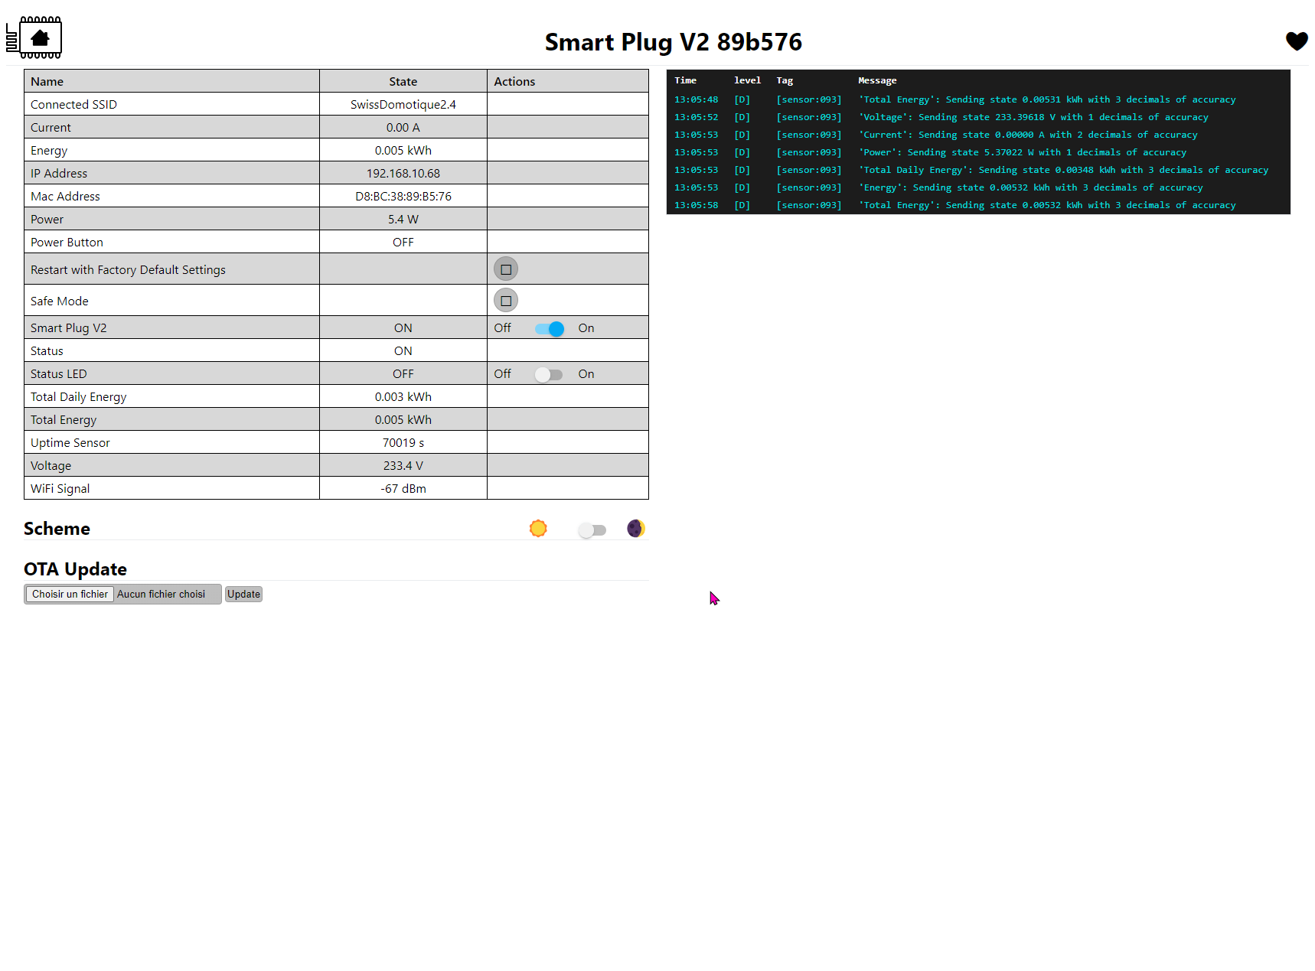Click the 'Current' sending state log message

pos(1027,135)
